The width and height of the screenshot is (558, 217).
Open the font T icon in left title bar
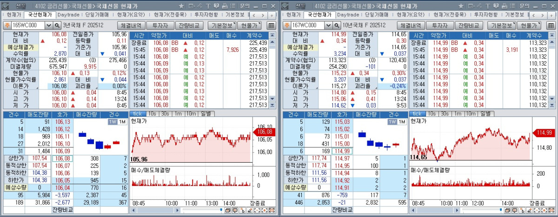tap(208, 6)
